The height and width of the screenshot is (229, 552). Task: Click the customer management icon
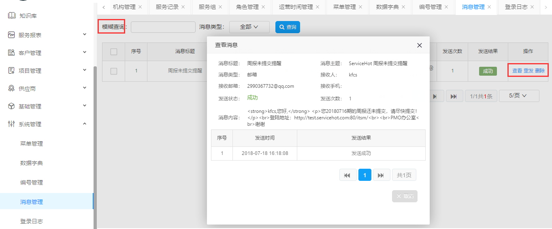(x=11, y=53)
